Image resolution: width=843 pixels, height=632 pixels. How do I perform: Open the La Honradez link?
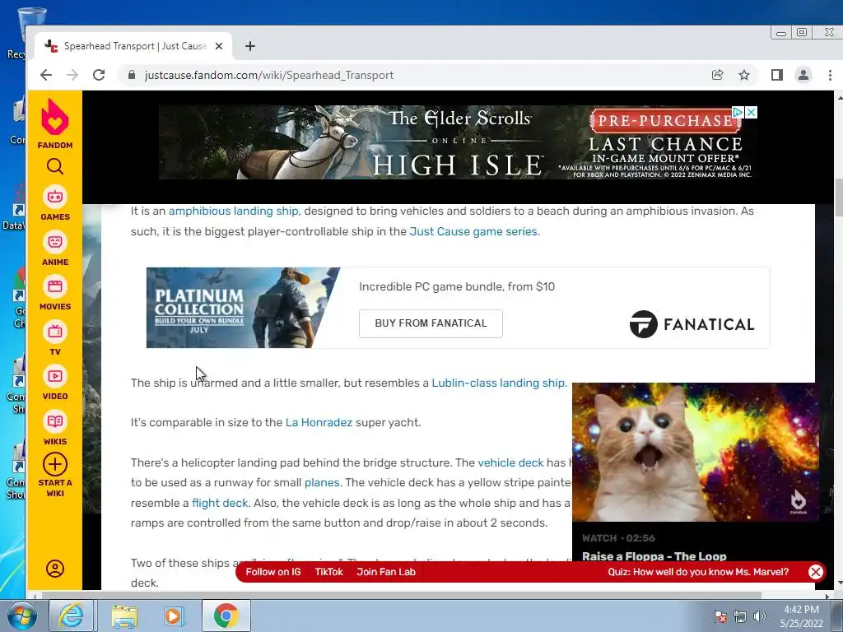point(319,422)
